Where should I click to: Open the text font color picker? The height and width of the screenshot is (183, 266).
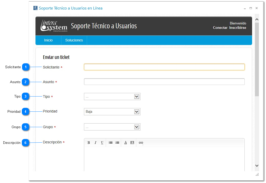[126, 143]
